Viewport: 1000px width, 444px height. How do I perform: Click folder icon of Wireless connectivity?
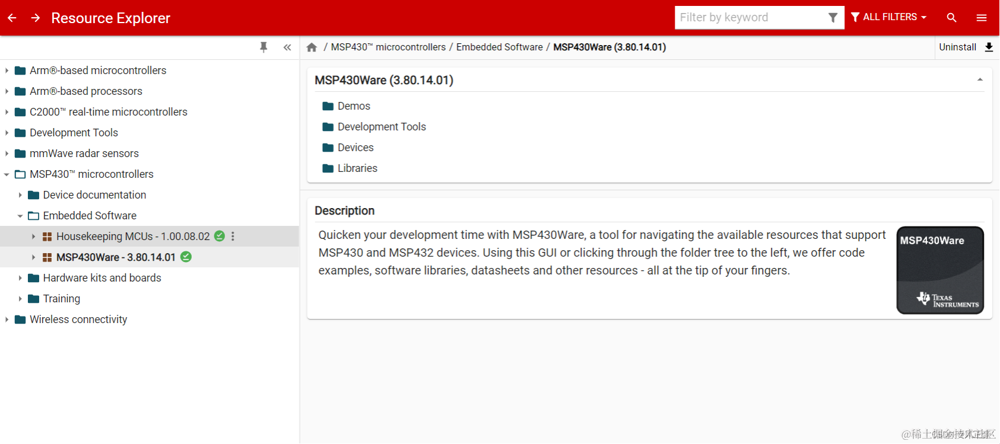(x=20, y=320)
